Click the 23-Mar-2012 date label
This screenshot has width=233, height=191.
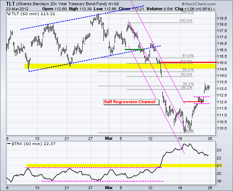click(x=17, y=9)
